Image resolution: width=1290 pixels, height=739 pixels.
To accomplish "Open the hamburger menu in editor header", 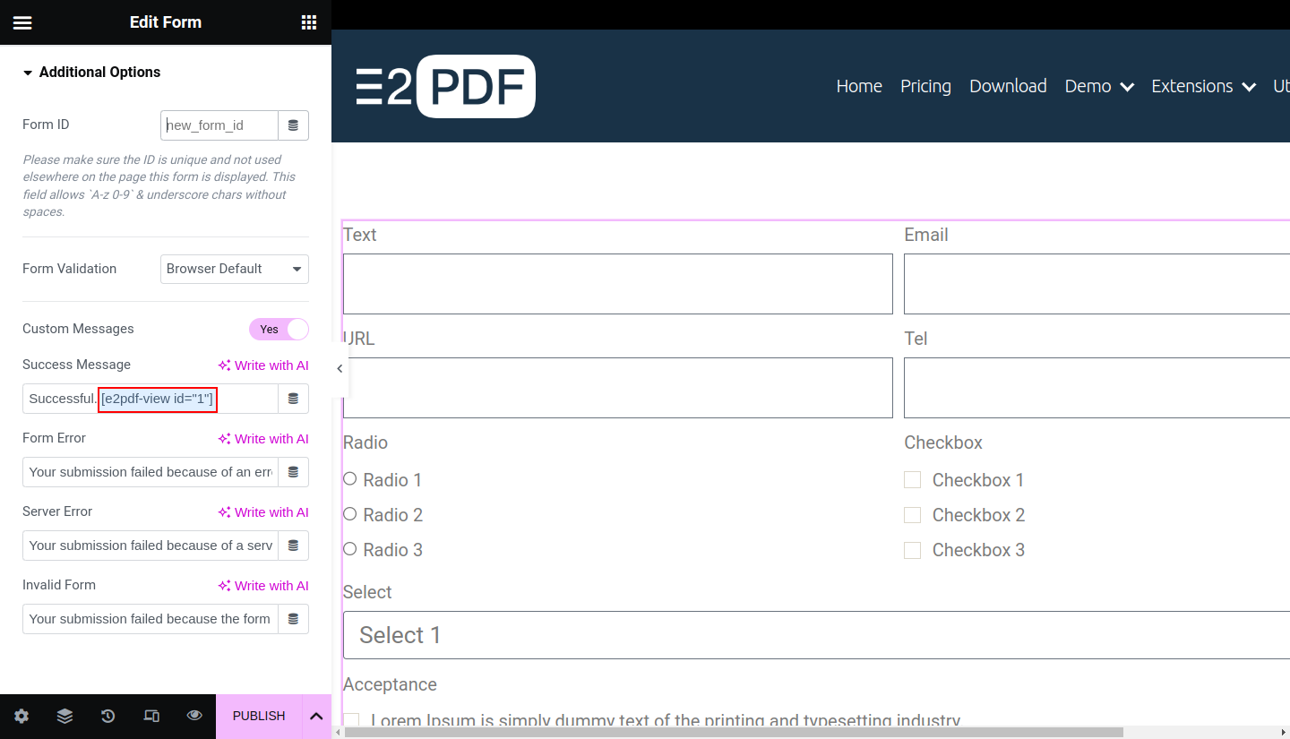I will point(22,22).
